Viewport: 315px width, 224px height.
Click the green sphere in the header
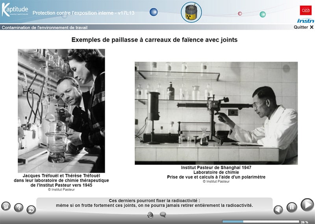point(263,15)
